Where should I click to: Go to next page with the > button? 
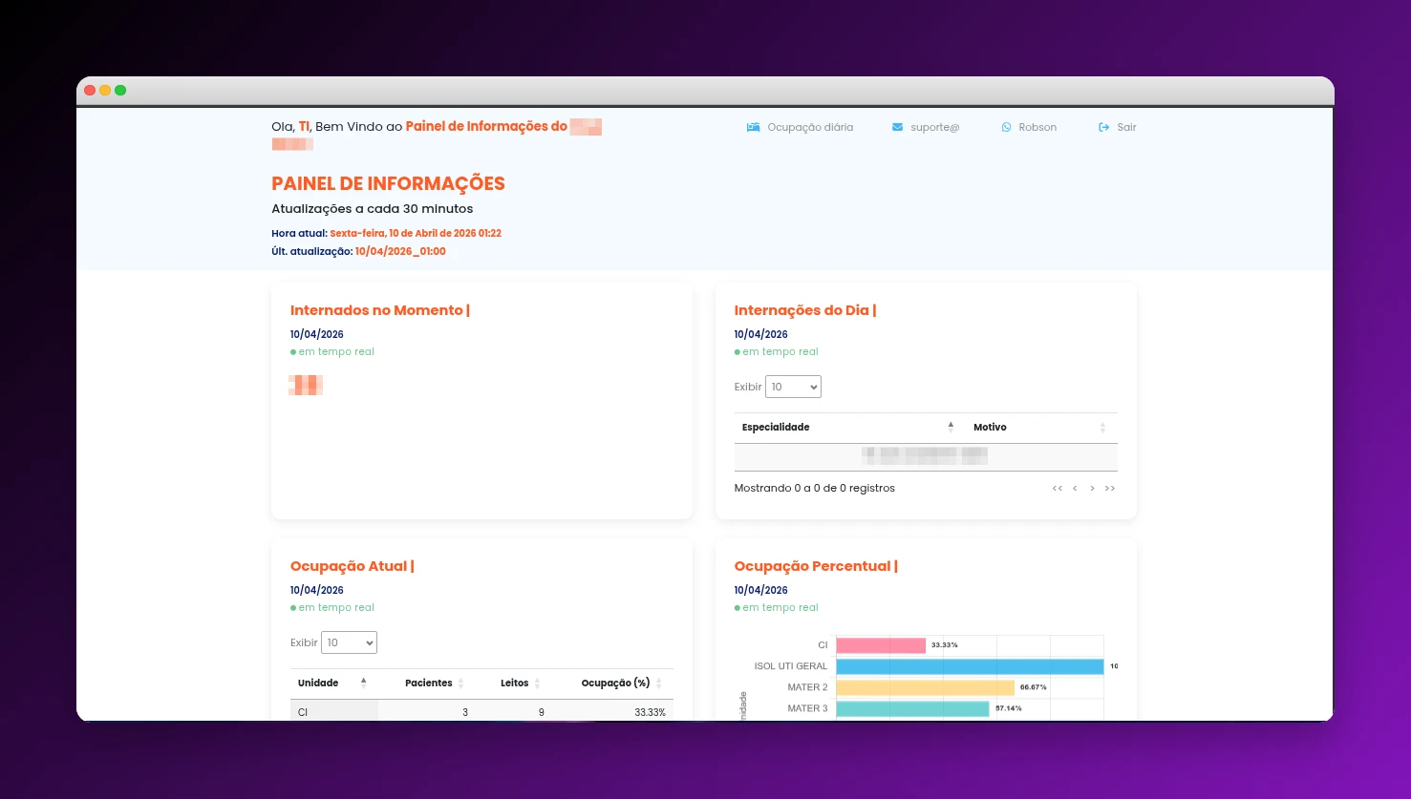pyautogui.click(x=1092, y=489)
